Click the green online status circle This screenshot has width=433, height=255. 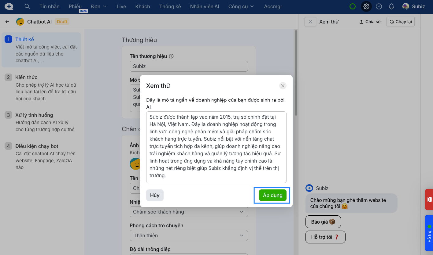coord(353,6)
